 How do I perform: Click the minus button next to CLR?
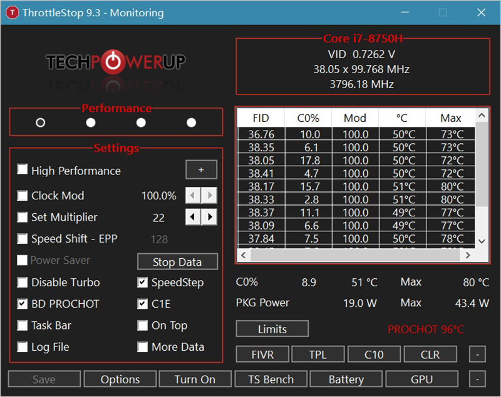point(477,354)
